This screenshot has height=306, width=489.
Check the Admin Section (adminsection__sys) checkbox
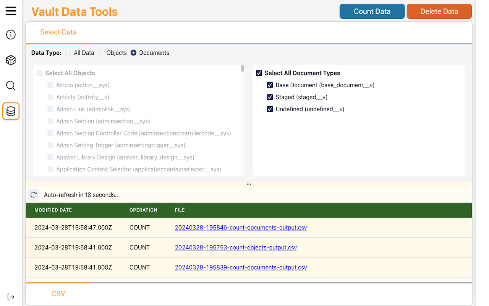(50, 121)
